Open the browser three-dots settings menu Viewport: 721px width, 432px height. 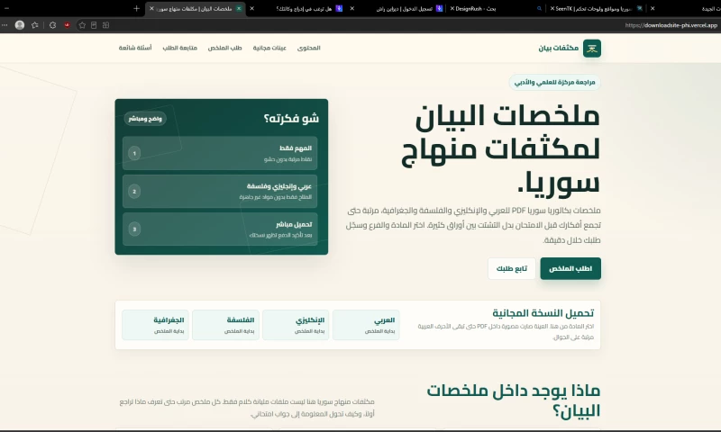pos(5,25)
